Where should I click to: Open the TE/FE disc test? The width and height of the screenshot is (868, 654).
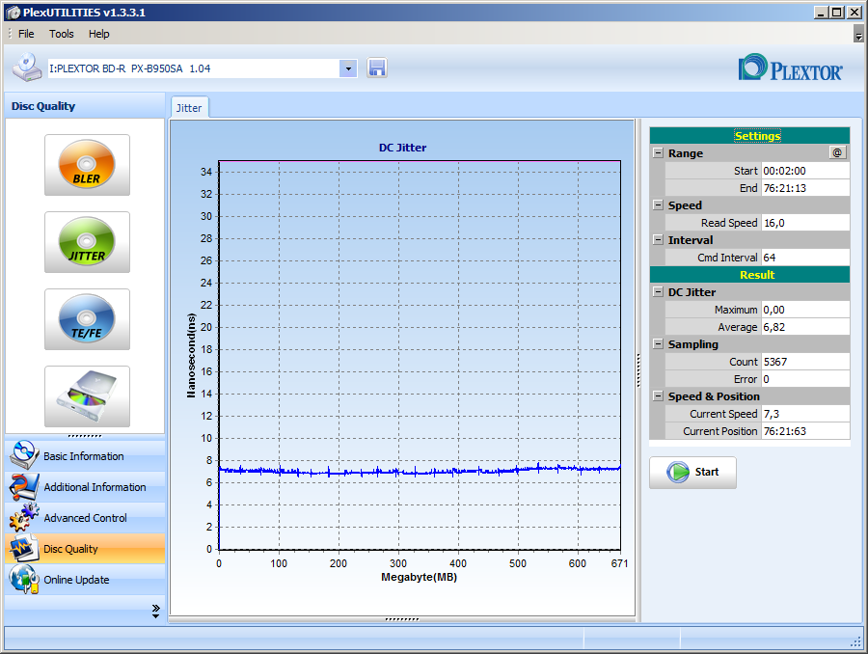click(87, 318)
